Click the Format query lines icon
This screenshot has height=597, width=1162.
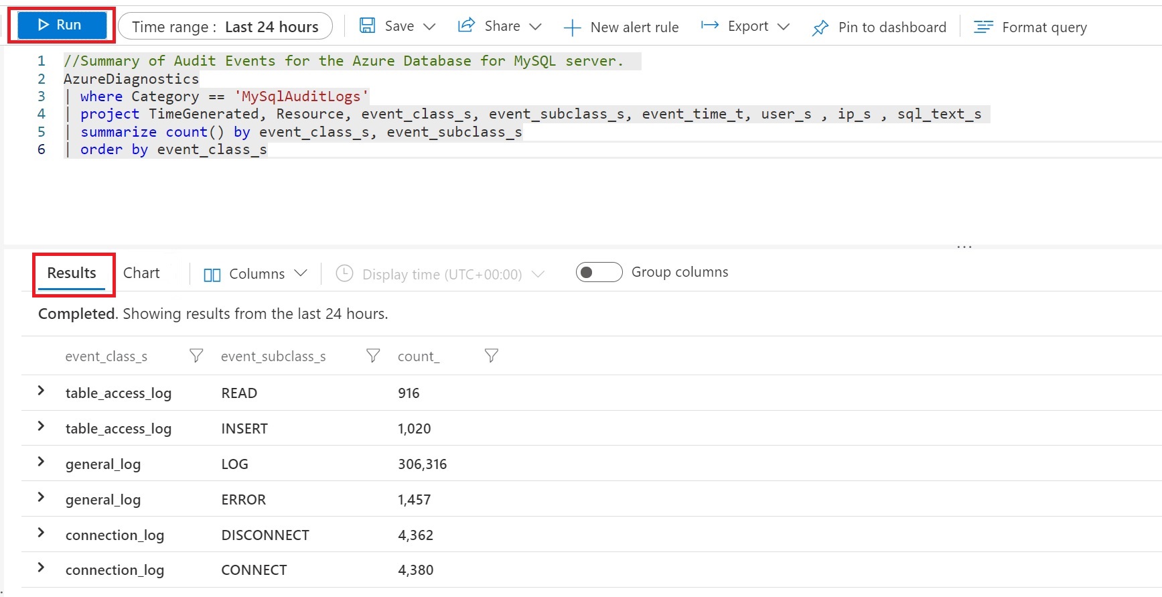[x=983, y=27]
